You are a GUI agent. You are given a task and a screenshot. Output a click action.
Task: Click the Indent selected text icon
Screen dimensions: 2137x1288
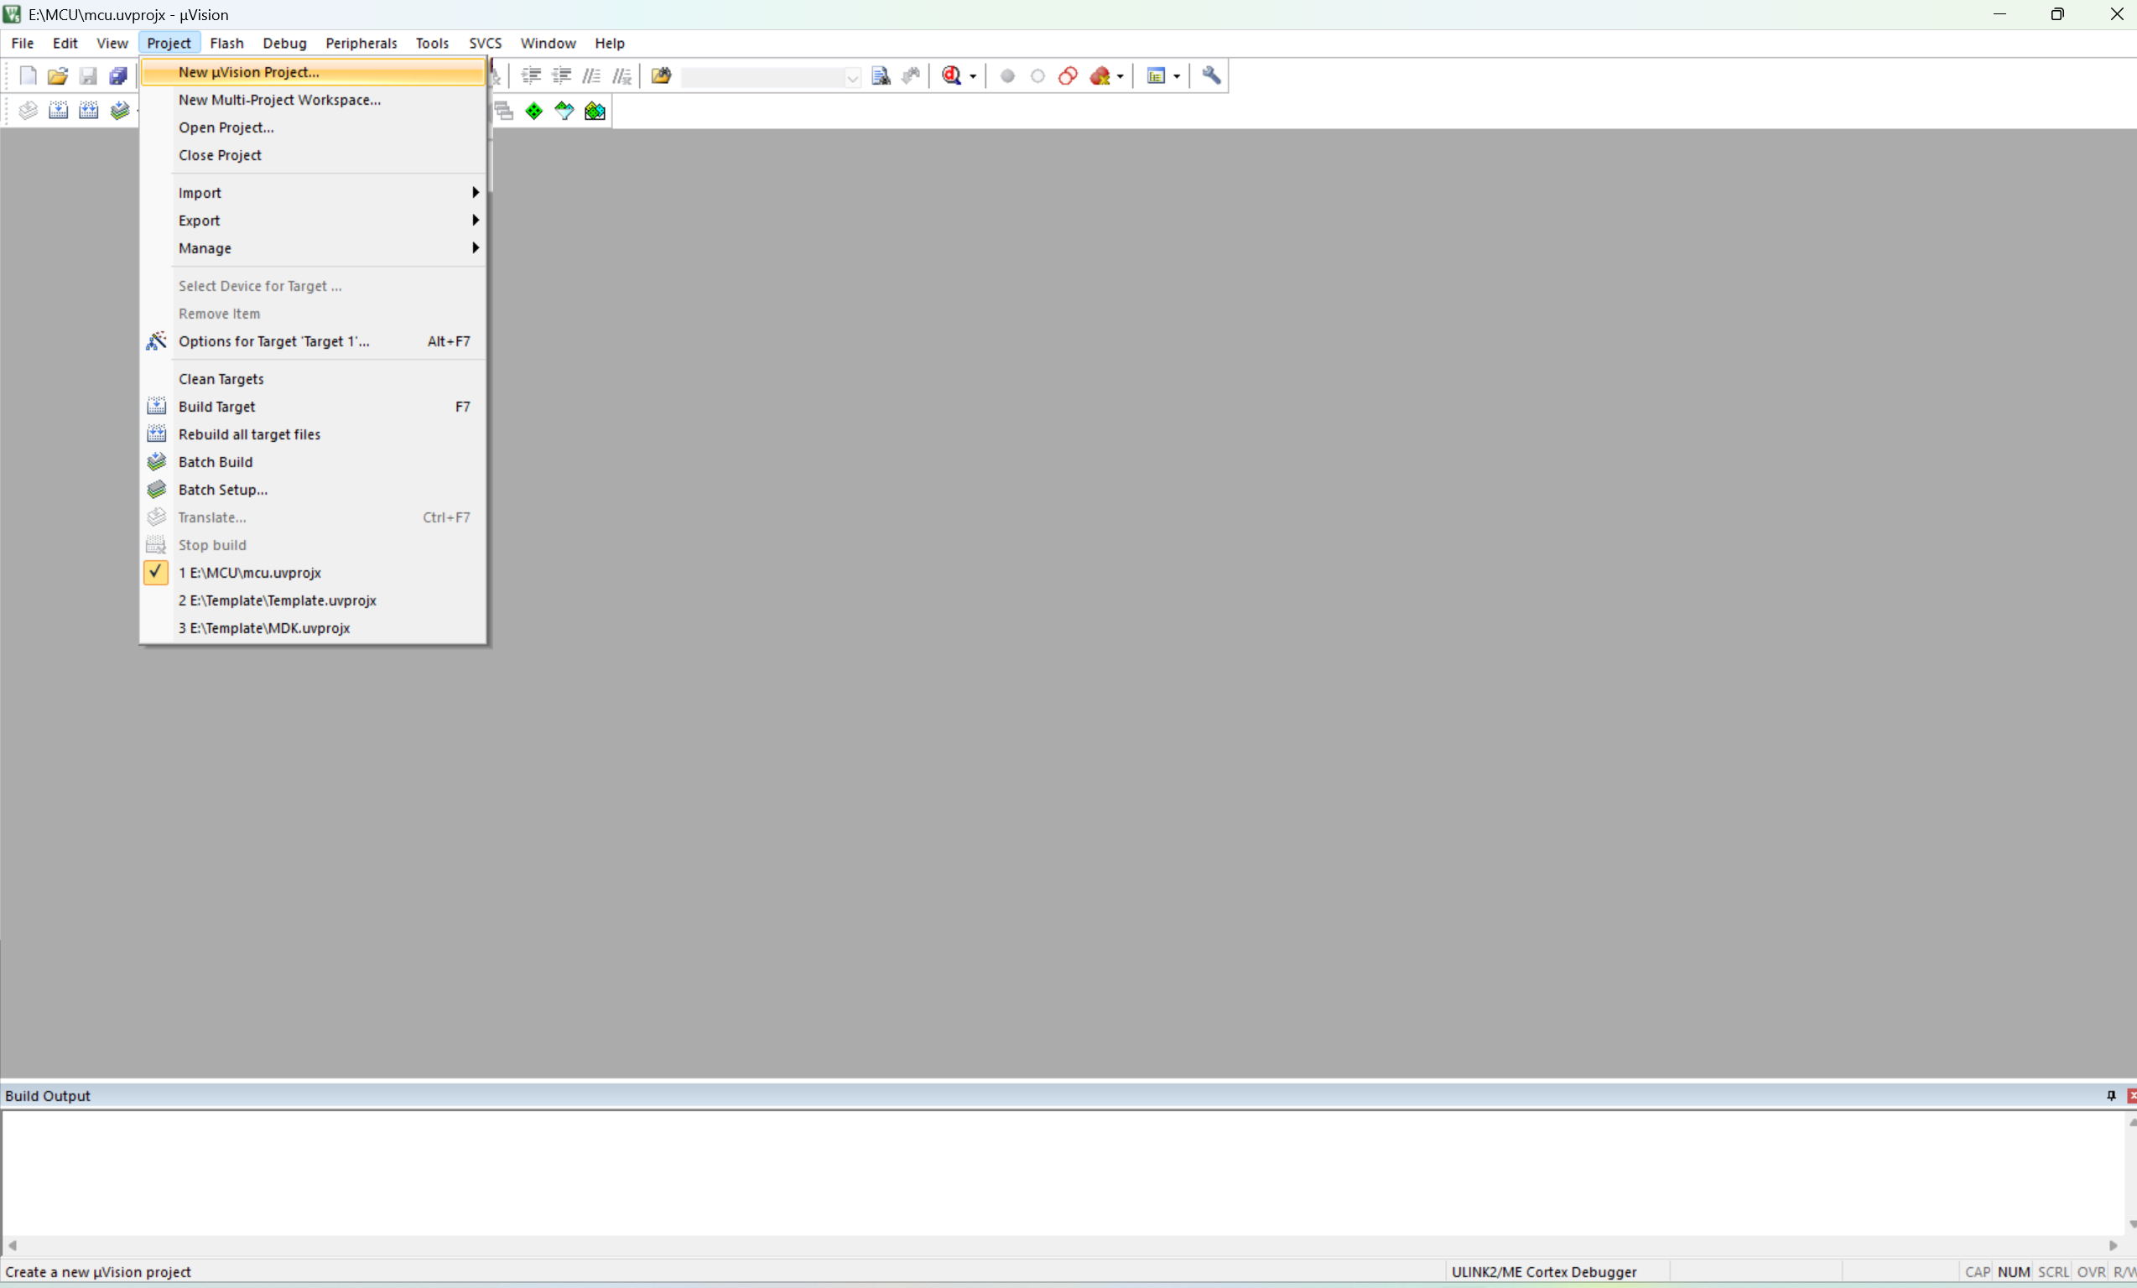coord(531,76)
